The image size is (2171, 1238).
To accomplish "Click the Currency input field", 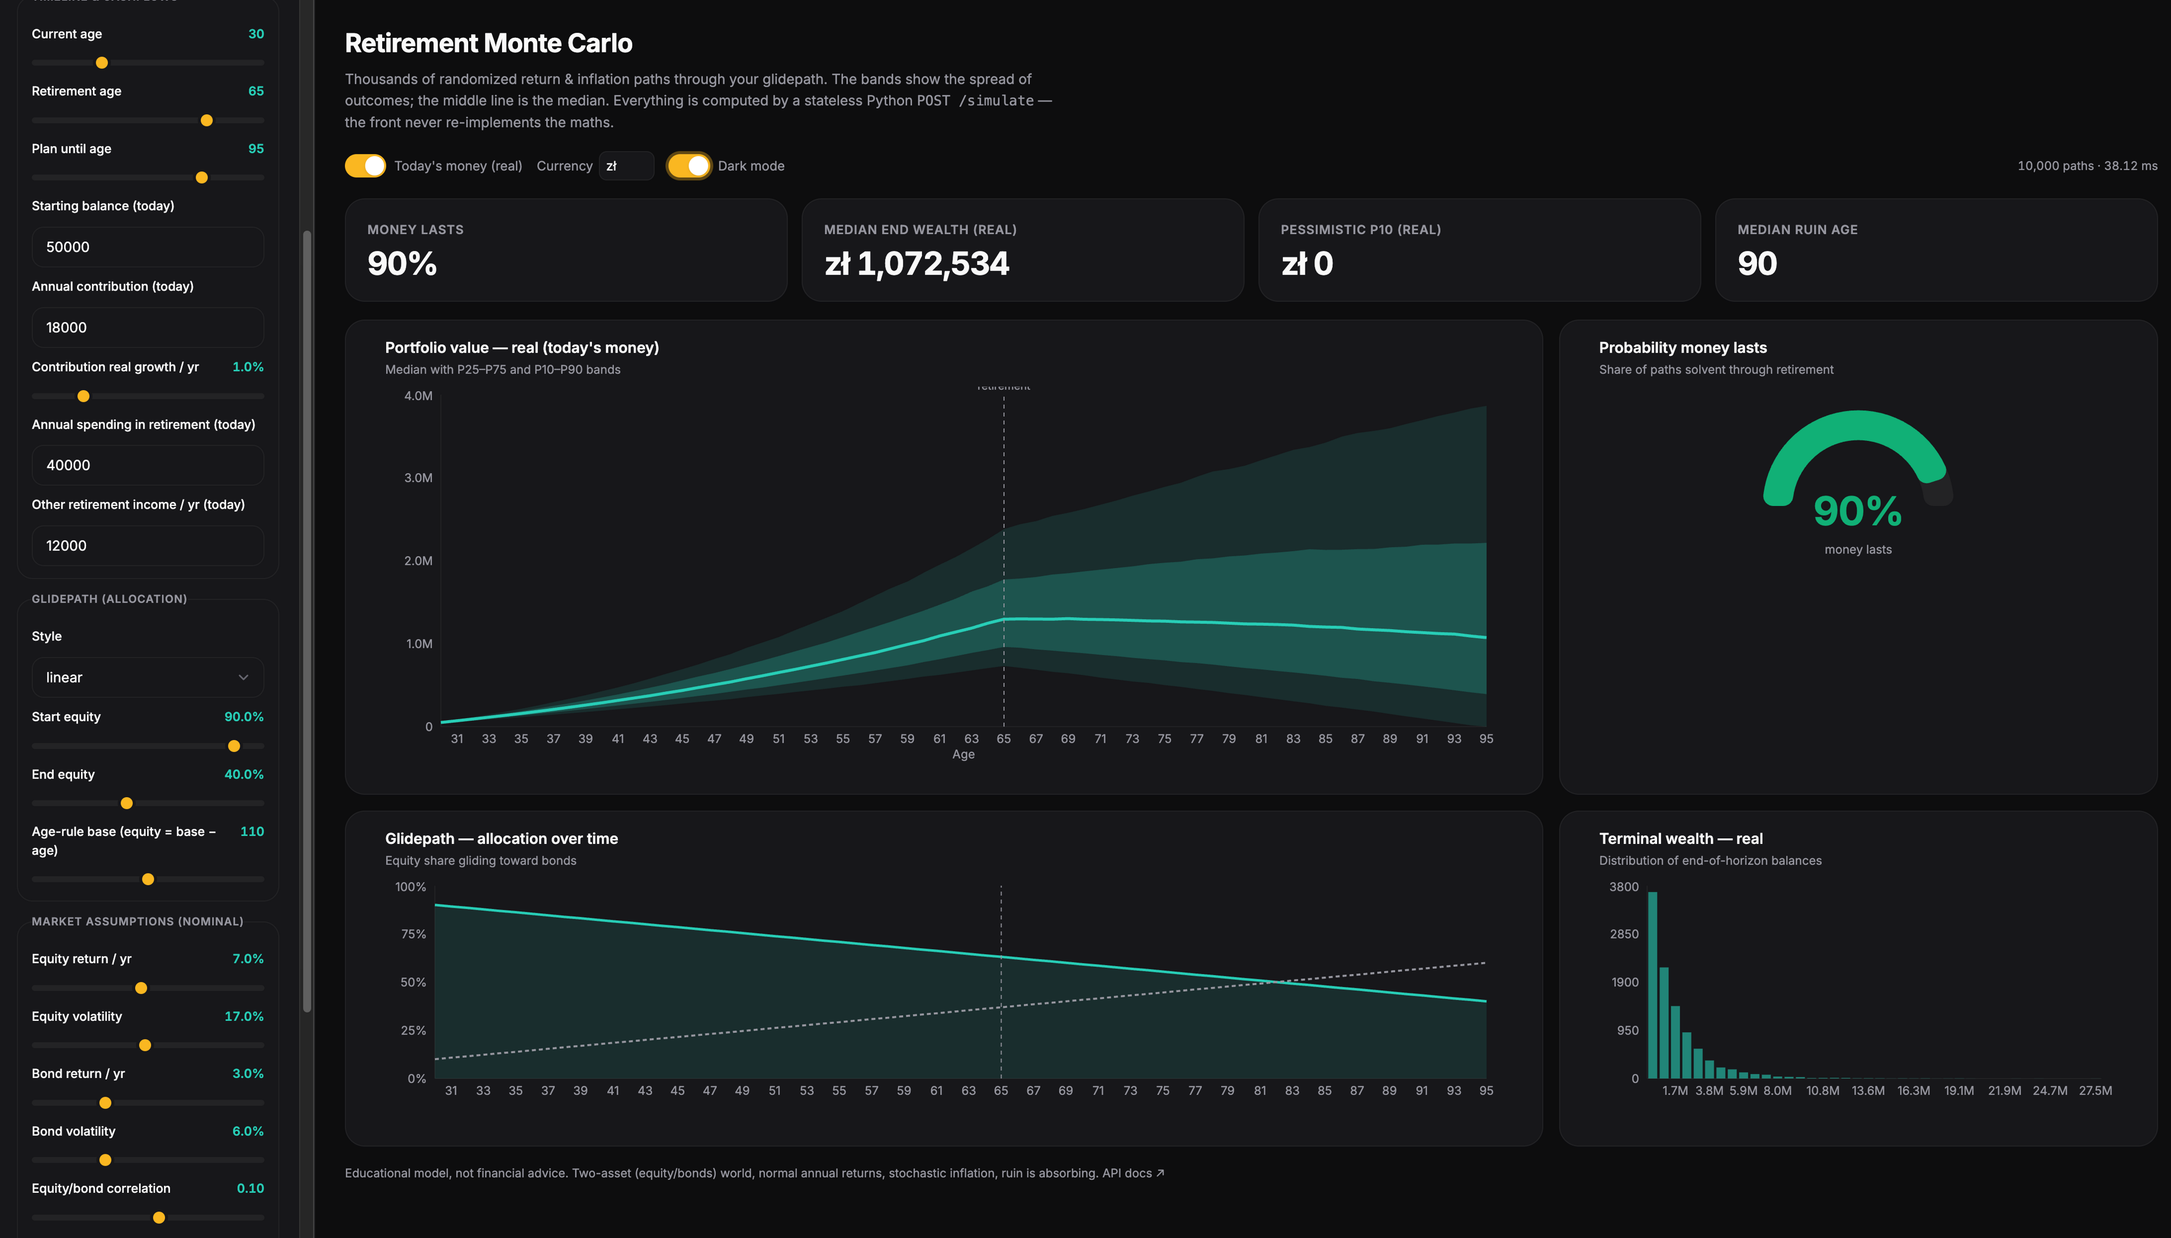I will pos(626,166).
